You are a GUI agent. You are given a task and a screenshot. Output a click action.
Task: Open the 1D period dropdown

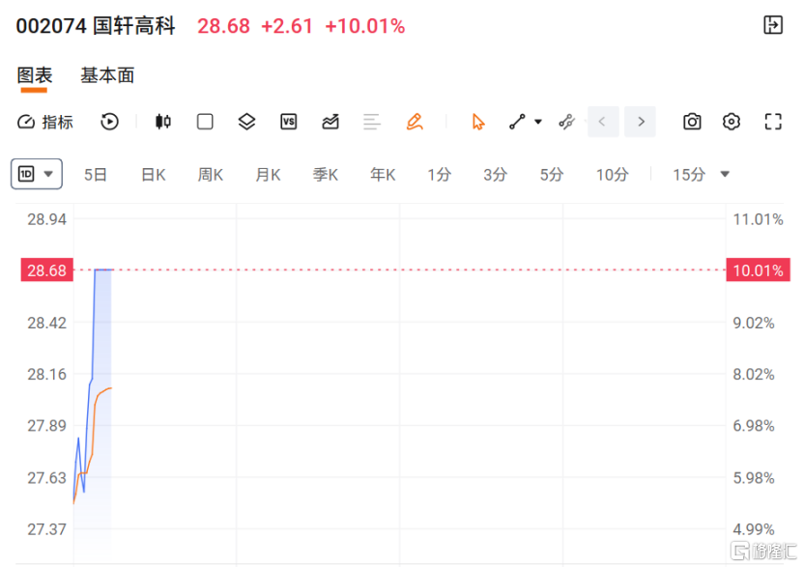(x=37, y=174)
